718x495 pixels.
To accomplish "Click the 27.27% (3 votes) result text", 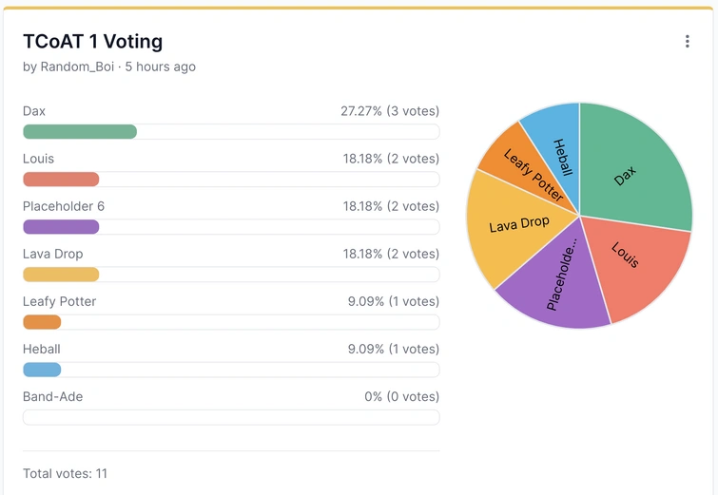I will click(x=390, y=111).
